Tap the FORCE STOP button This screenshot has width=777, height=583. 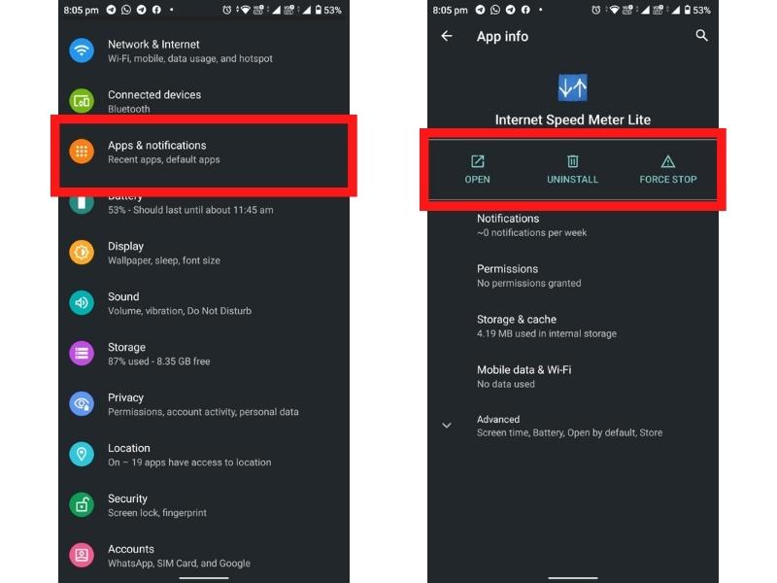tap(668, 169)
